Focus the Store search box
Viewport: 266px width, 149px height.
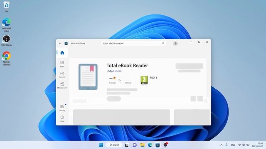point(133,43)
